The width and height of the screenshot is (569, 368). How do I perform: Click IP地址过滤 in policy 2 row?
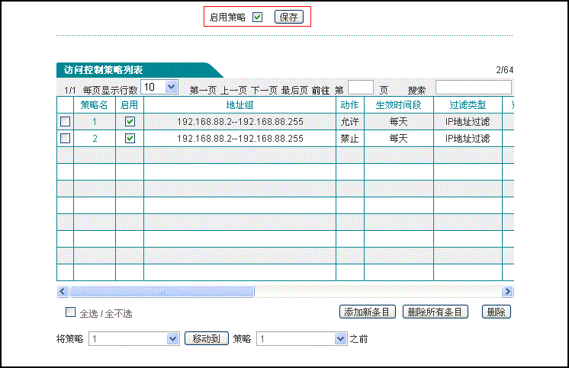tap(468, 138)
